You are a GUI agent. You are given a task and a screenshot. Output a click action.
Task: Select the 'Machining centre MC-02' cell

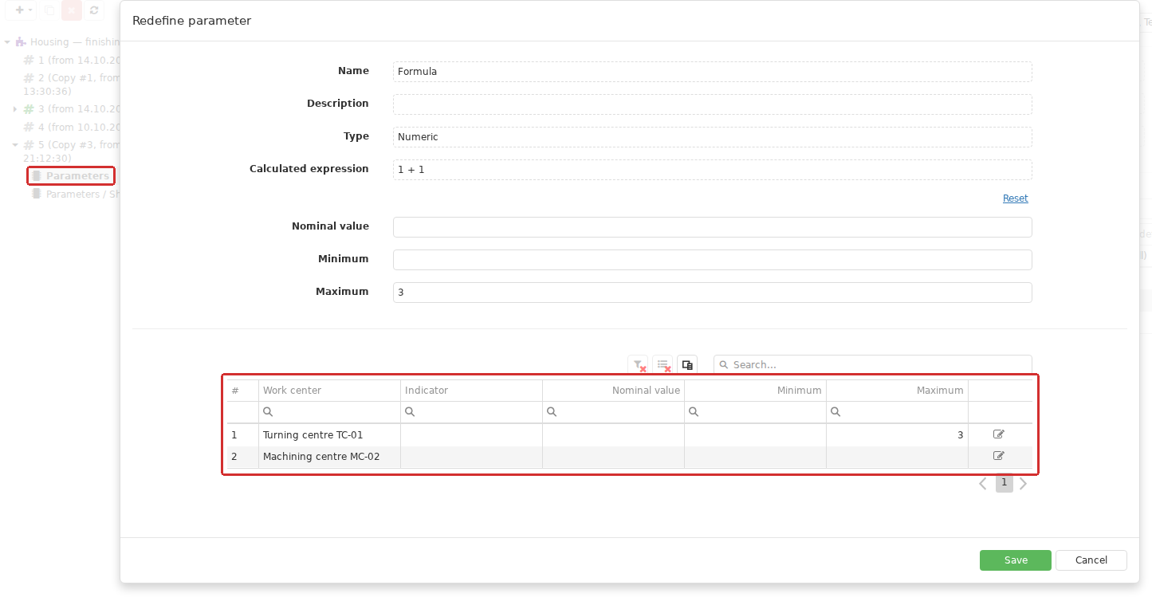pos(329,457)
